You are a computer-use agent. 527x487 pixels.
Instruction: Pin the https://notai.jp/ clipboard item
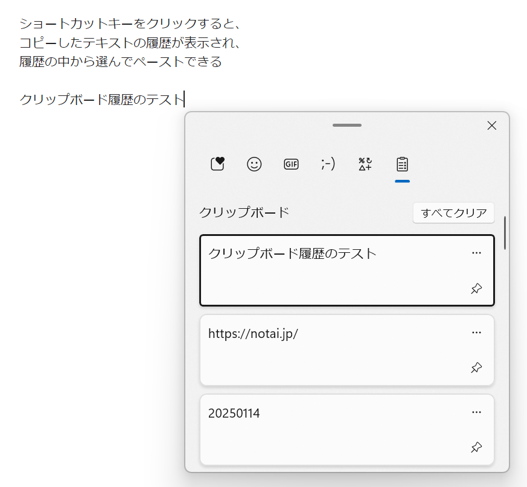pos(476,368)
